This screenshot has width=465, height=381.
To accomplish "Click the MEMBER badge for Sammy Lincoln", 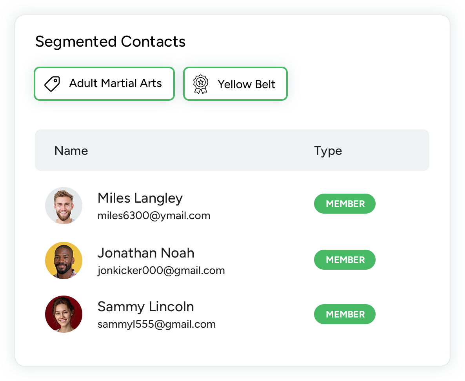I will click(x=345, y=314).
